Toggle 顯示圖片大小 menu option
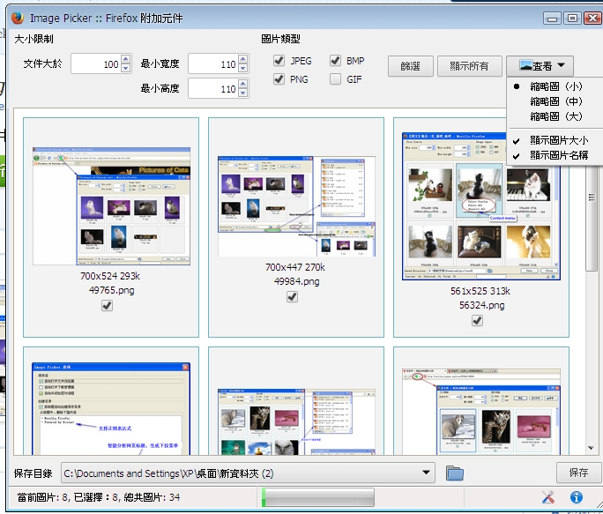Screen dimensions: 603x514 [x=555, y=140]
